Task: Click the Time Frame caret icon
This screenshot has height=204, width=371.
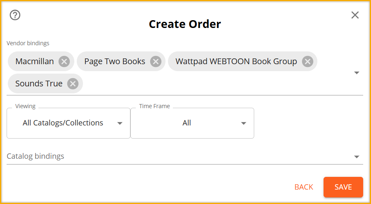Action: click(244, 123)
